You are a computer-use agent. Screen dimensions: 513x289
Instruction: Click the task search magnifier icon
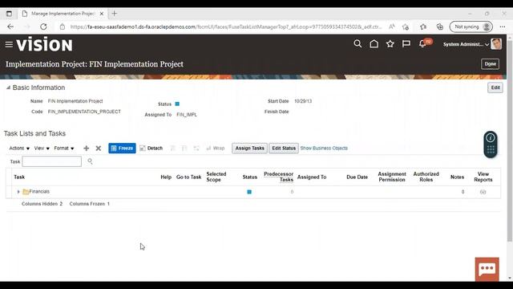tap(90, 161)
